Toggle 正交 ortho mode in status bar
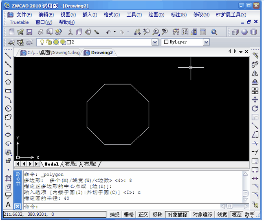The width and height of the screenshot is (264, 221). (143, 214)
